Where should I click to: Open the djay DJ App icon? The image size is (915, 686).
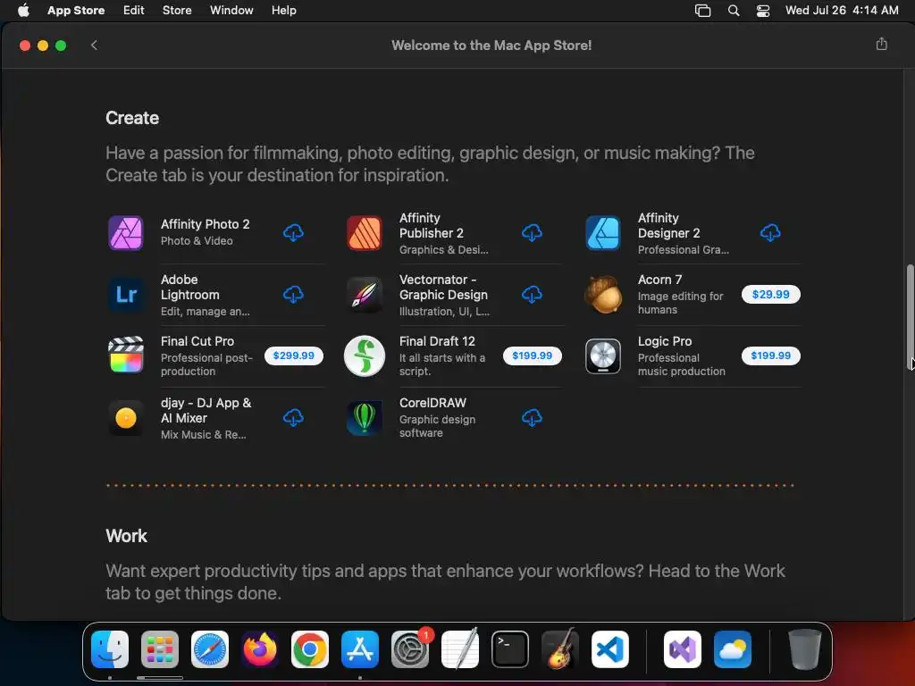[x=125, y=418]
